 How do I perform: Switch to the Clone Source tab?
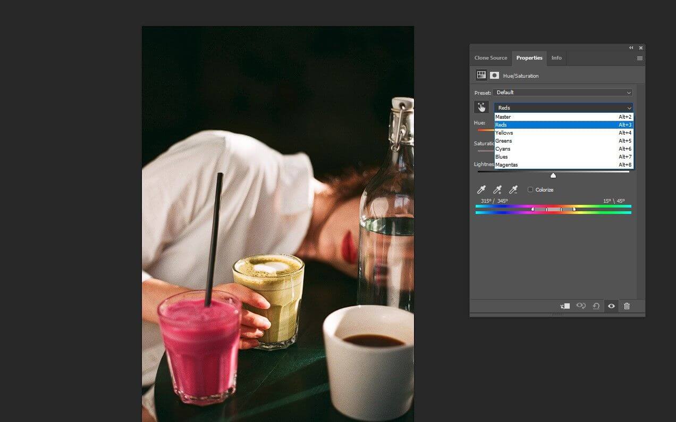(491, 58)
